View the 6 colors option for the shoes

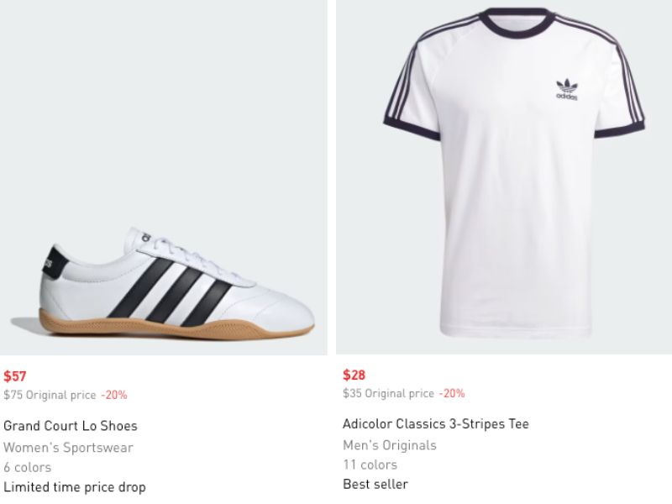27,467
